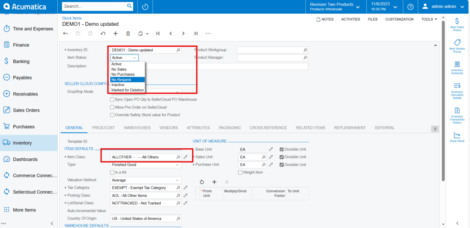470x228 pixels.
Task: Click the Description input field
Action: pyautogui.click(x=209, y=66)
